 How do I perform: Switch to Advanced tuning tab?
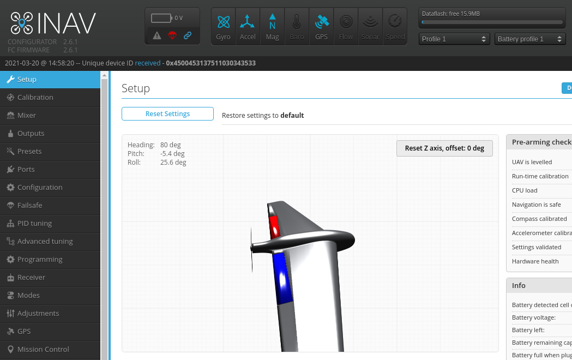click(x=50, y=242)
